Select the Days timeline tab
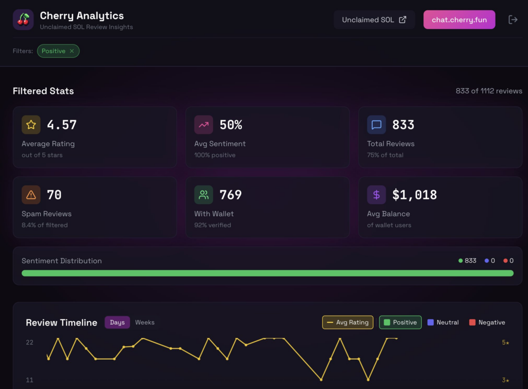The image size is (528, 389). coord(117,322)
